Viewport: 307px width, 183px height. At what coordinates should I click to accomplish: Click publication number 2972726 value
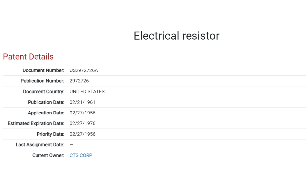[x=79, y=81]
